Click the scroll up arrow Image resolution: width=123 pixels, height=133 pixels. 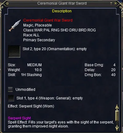[117, 107]
